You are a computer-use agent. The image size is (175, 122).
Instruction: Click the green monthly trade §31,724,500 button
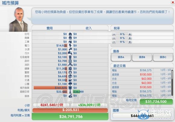pyautogui.click(x=156, y=102)
